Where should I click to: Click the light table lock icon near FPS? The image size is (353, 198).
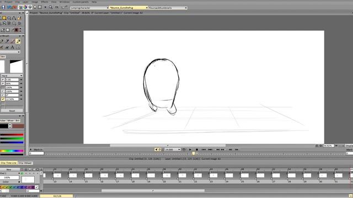(159, 150)
